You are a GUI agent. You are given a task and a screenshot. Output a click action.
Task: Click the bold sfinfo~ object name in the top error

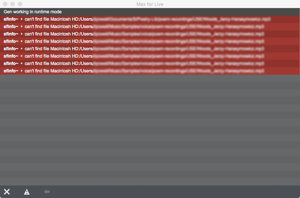click(11, 19)
